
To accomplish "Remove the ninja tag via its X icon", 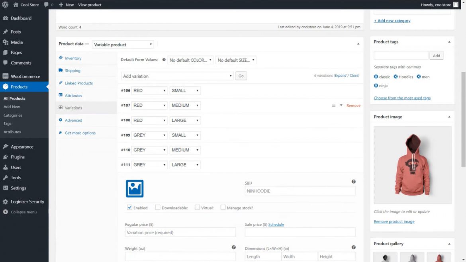I will tap(375, 85).
